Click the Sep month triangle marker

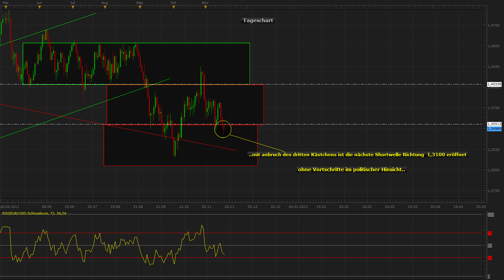pos(140,7)
